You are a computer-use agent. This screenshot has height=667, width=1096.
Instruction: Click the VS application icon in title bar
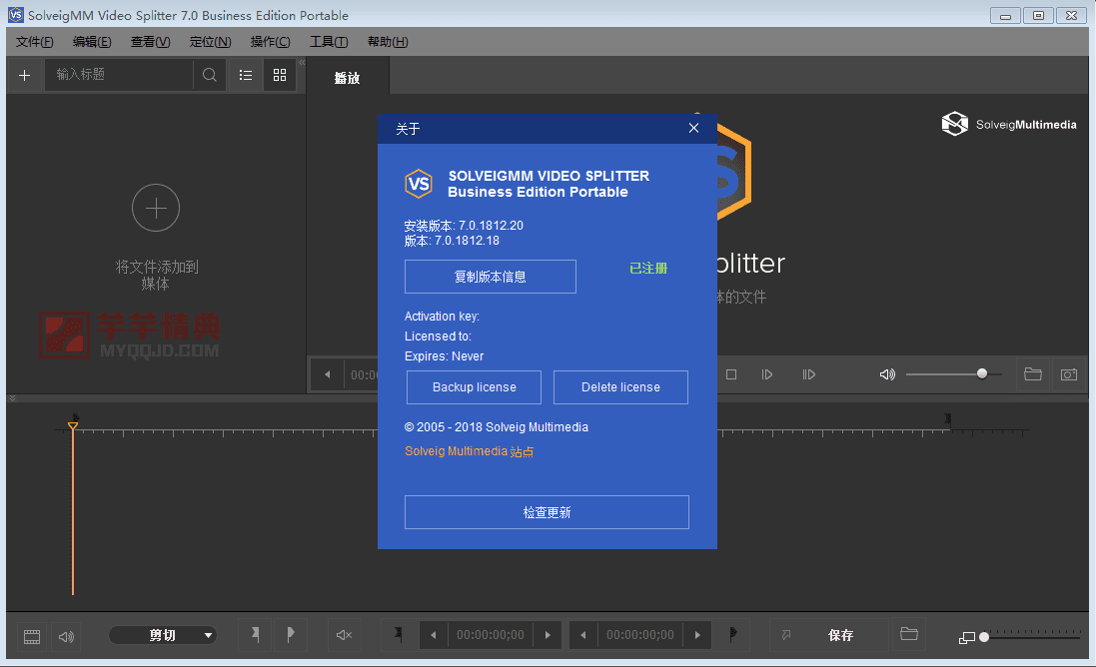click(15, 15)
